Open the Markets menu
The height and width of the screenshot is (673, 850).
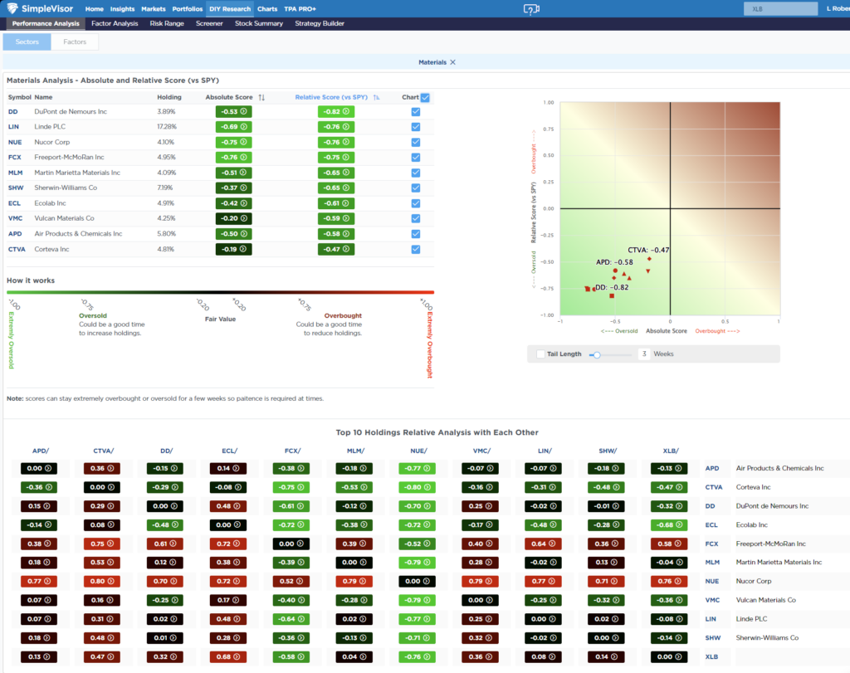pyautogui.click(x=153, y=9)
